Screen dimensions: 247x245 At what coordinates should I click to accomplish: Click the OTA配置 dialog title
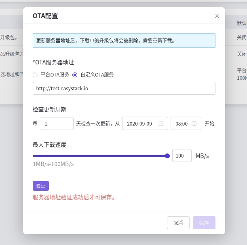[x=45, y=16]
